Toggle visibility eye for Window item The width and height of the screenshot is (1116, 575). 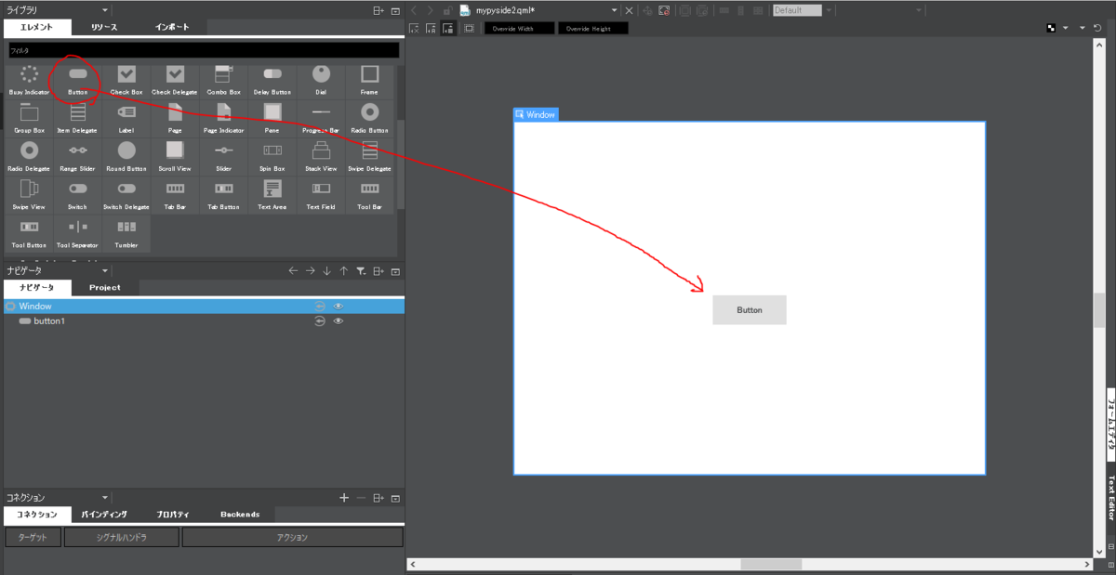[x=339, y=306]
